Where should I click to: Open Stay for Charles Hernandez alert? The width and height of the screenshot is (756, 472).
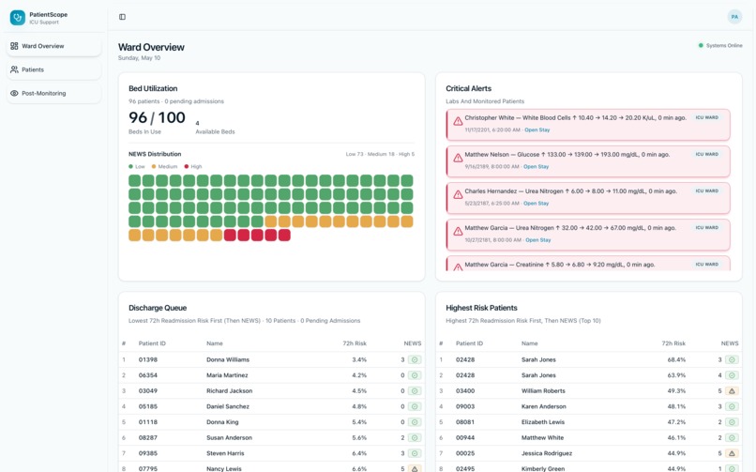537,203
